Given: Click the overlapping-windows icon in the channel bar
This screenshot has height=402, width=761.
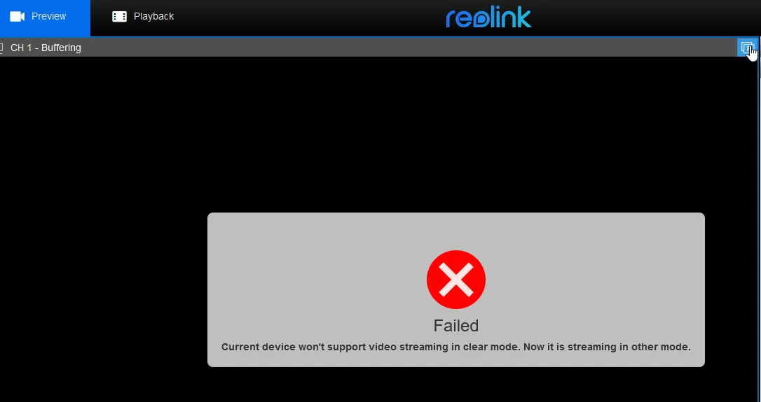Looking at the screenshot, I should (748, 48).
